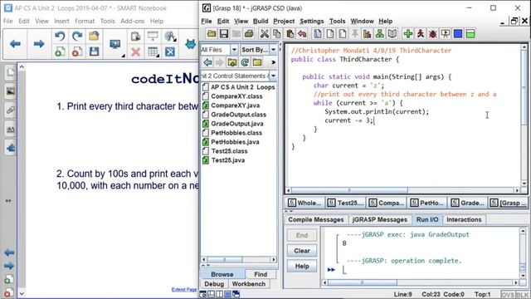
Task: Select the PetHo... editor window tab
Action: point(427,203)
